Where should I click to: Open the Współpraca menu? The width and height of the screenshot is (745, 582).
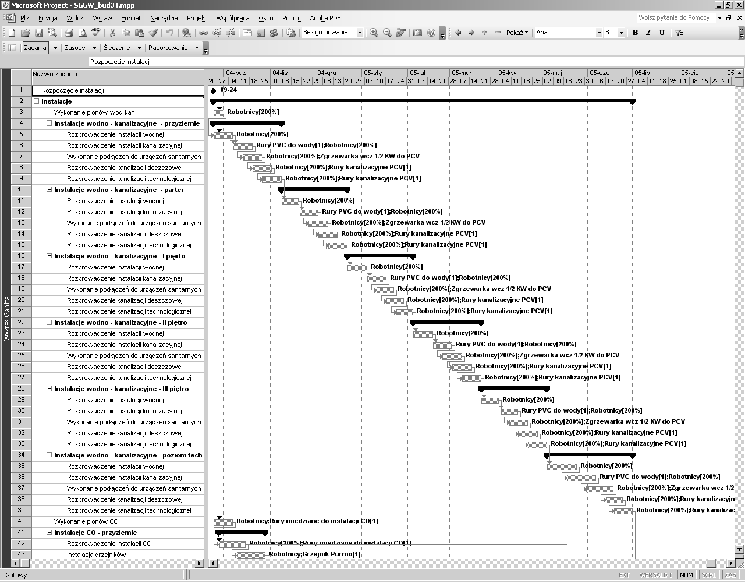point(232,18)
